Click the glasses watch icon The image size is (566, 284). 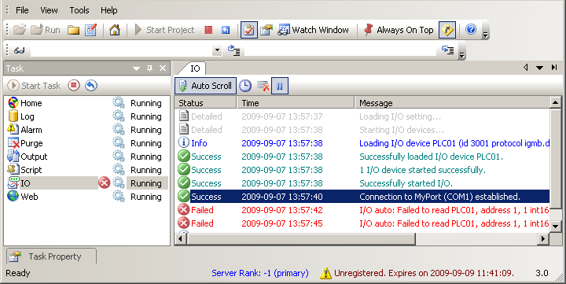tap(19, 50)
